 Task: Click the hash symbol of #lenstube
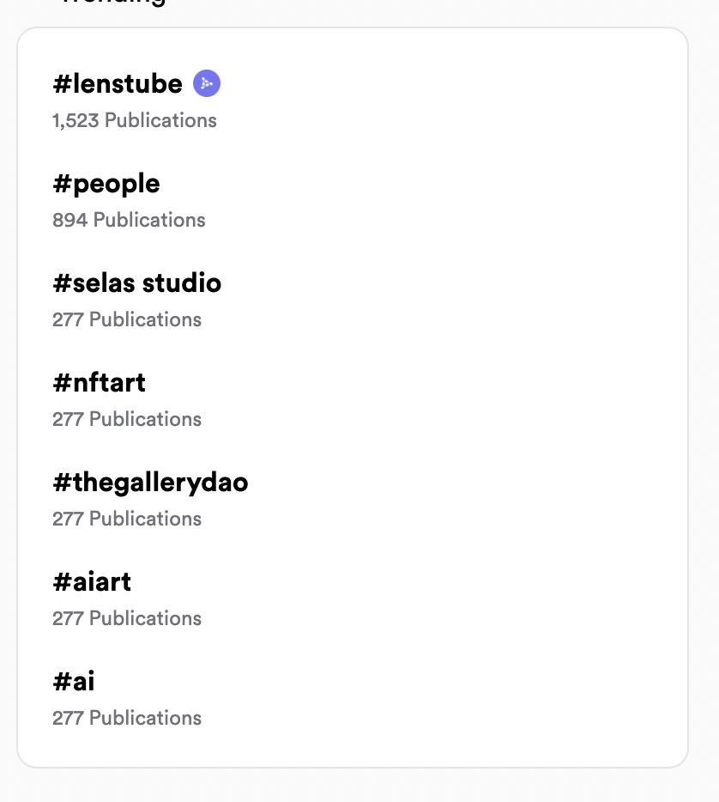tap(62, 84)
